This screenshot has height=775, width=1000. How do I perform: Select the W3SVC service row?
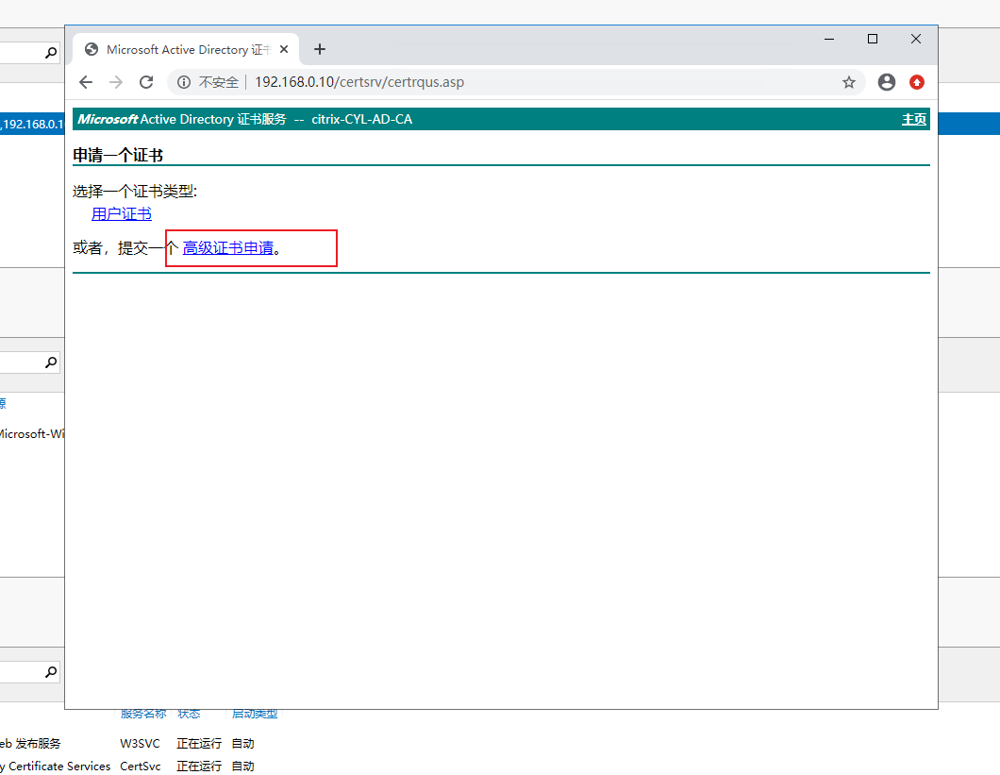(x=134, y=744)
